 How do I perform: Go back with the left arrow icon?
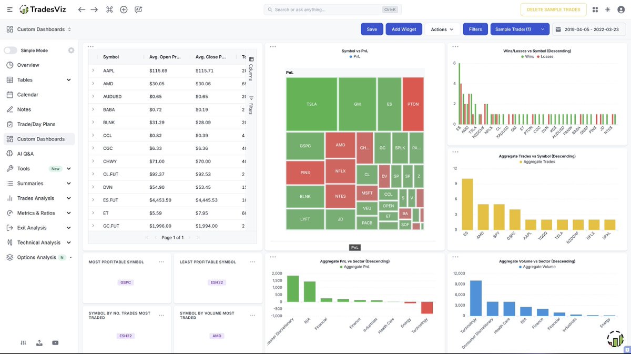(81, 9)
